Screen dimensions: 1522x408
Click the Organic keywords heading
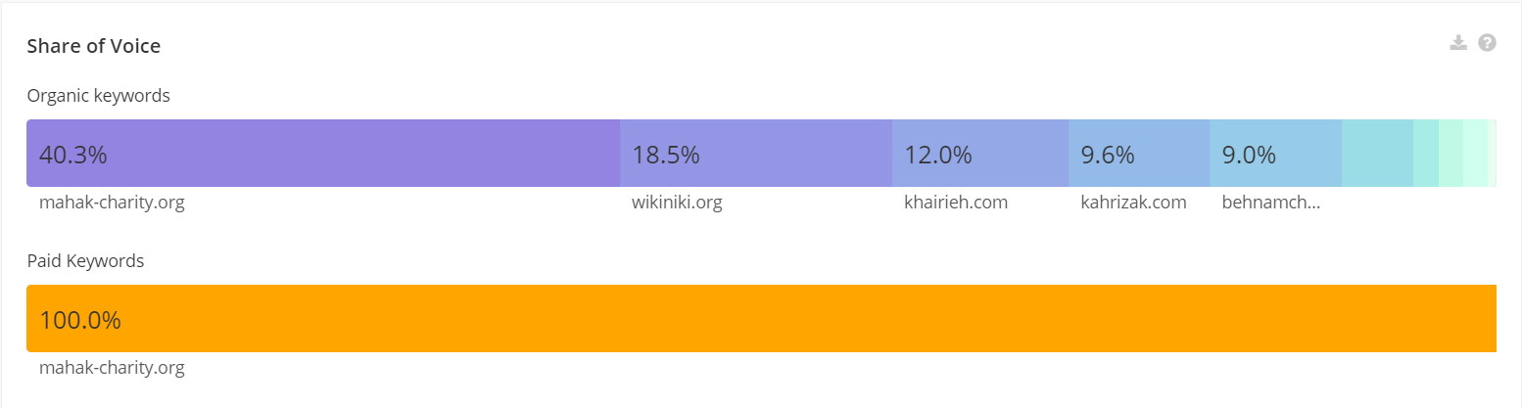(x=98, y=96)
